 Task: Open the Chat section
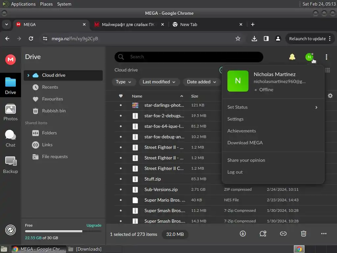point(11,139)
